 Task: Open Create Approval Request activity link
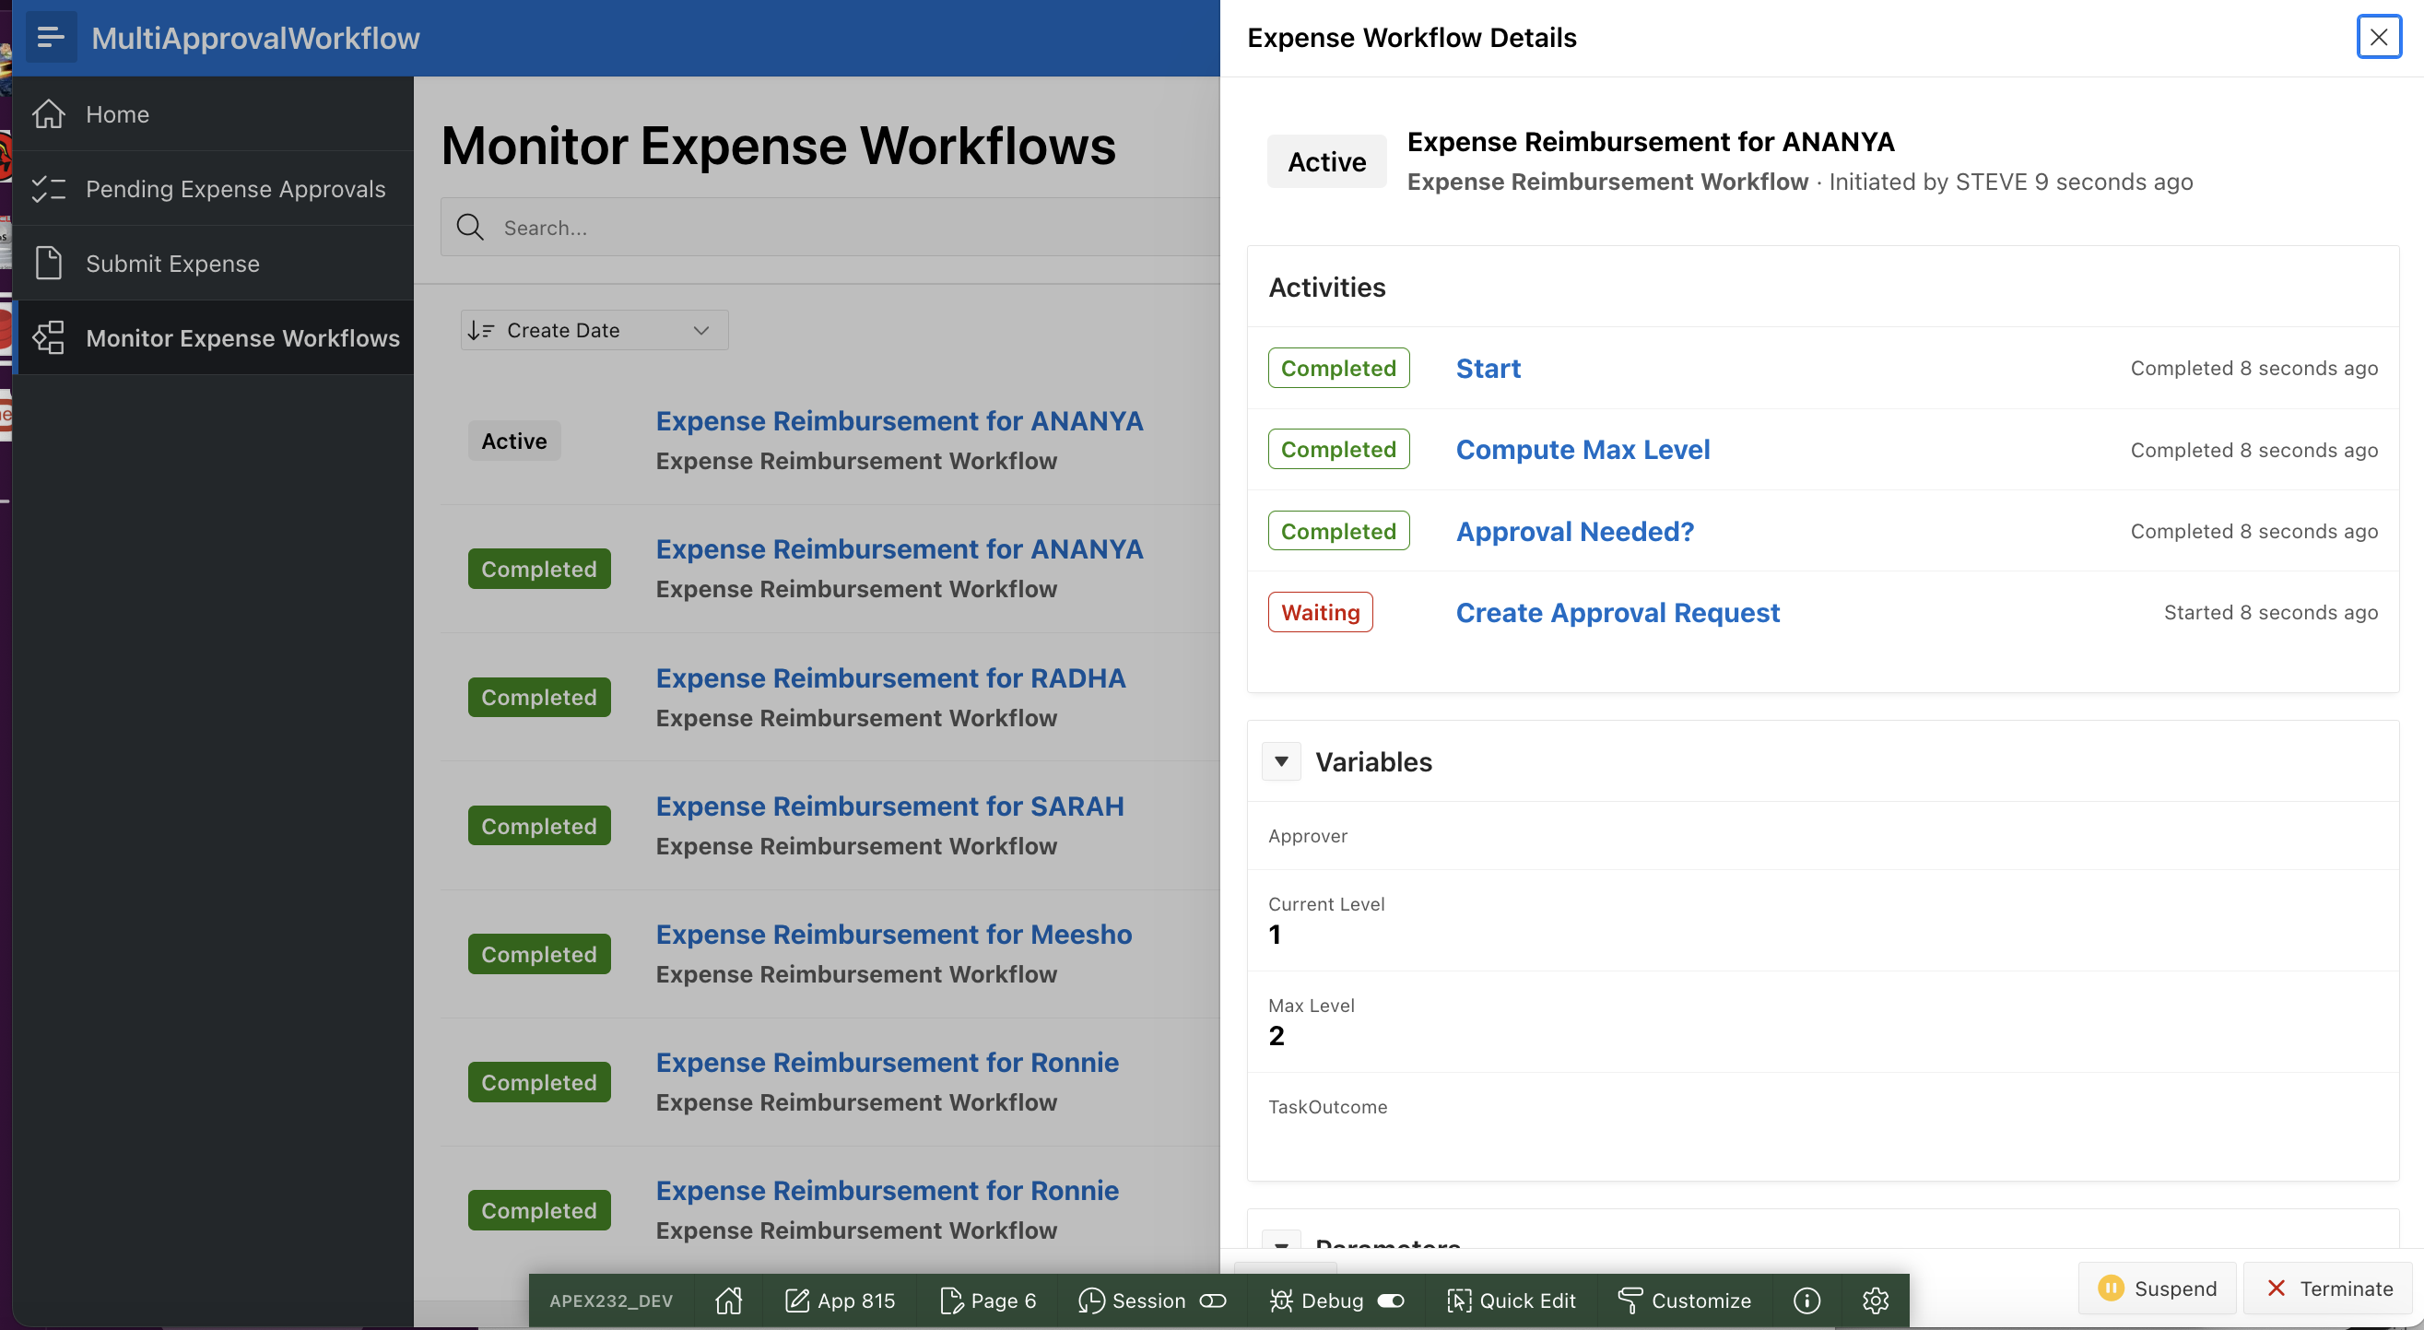tap(1617, 612)
